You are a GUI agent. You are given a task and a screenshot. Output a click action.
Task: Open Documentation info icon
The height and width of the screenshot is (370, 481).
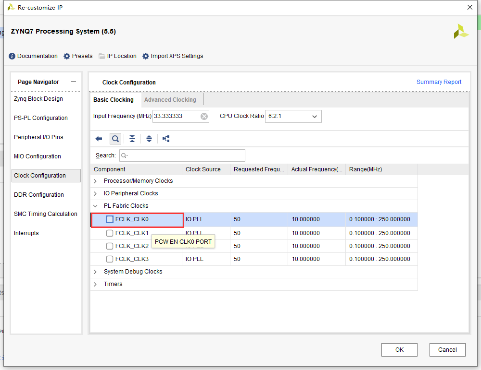pos(12,56)
